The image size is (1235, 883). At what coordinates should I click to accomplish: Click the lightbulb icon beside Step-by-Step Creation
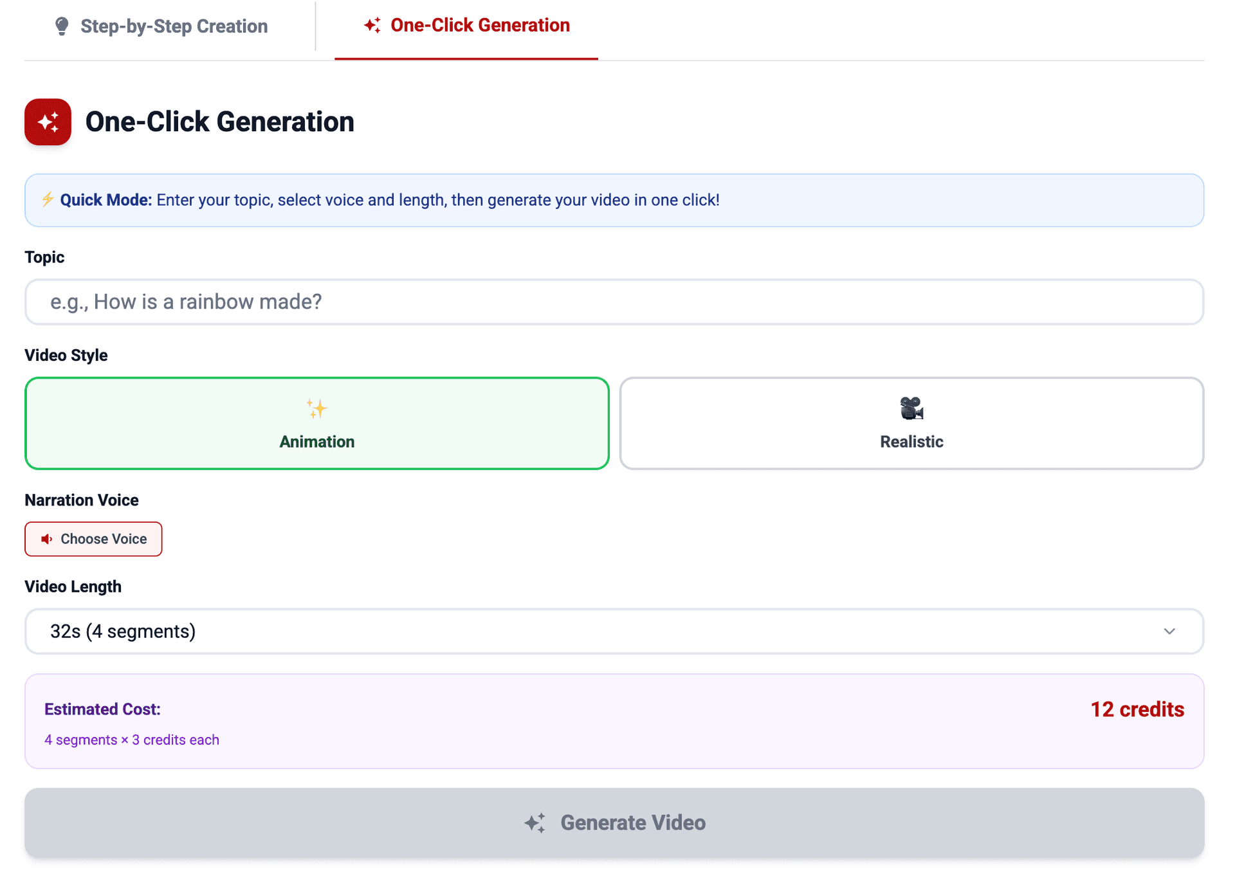click(62, 26)
